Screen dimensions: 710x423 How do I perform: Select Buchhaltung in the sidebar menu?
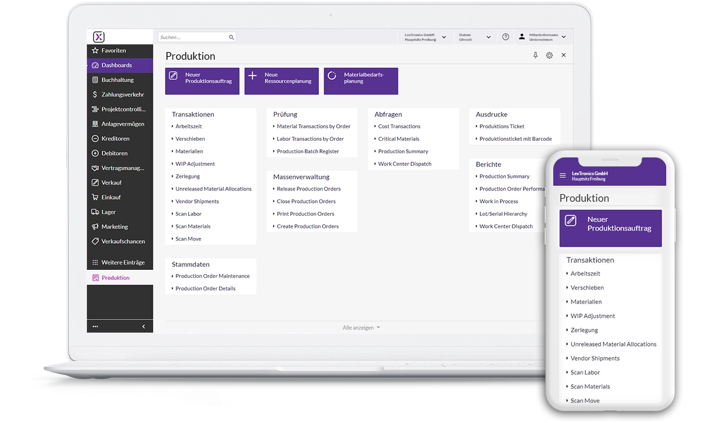pyautogui.click(x=117, y=80)
